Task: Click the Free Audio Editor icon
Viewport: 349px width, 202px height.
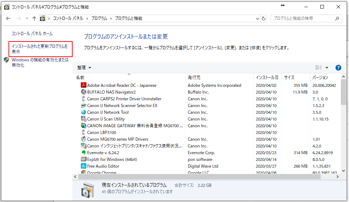Action: coord(84,166)
